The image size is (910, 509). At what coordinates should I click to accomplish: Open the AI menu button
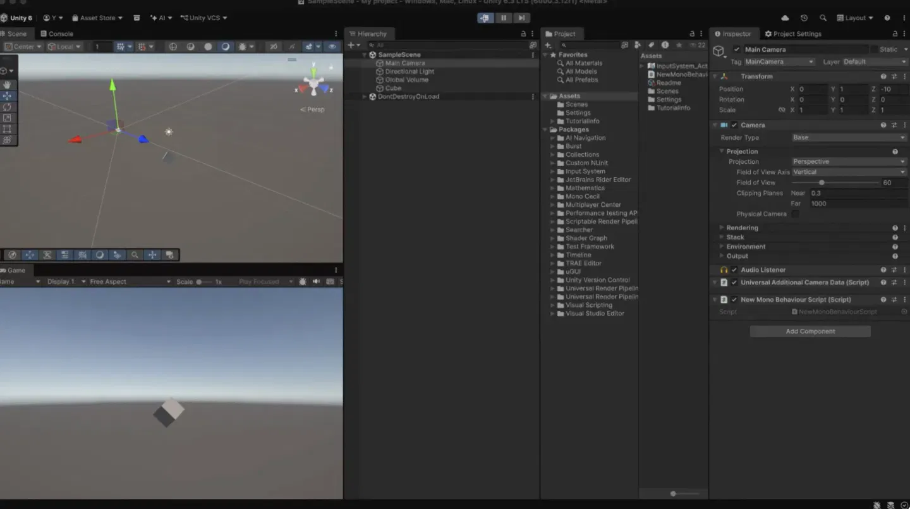click(x=161, y=18)
